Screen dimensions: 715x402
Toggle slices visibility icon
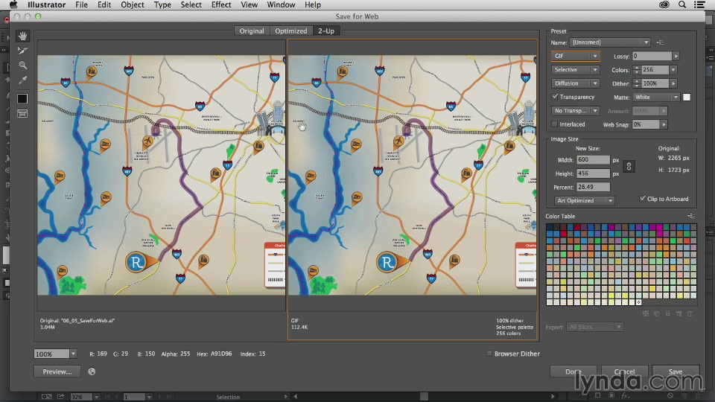[22, 113]
